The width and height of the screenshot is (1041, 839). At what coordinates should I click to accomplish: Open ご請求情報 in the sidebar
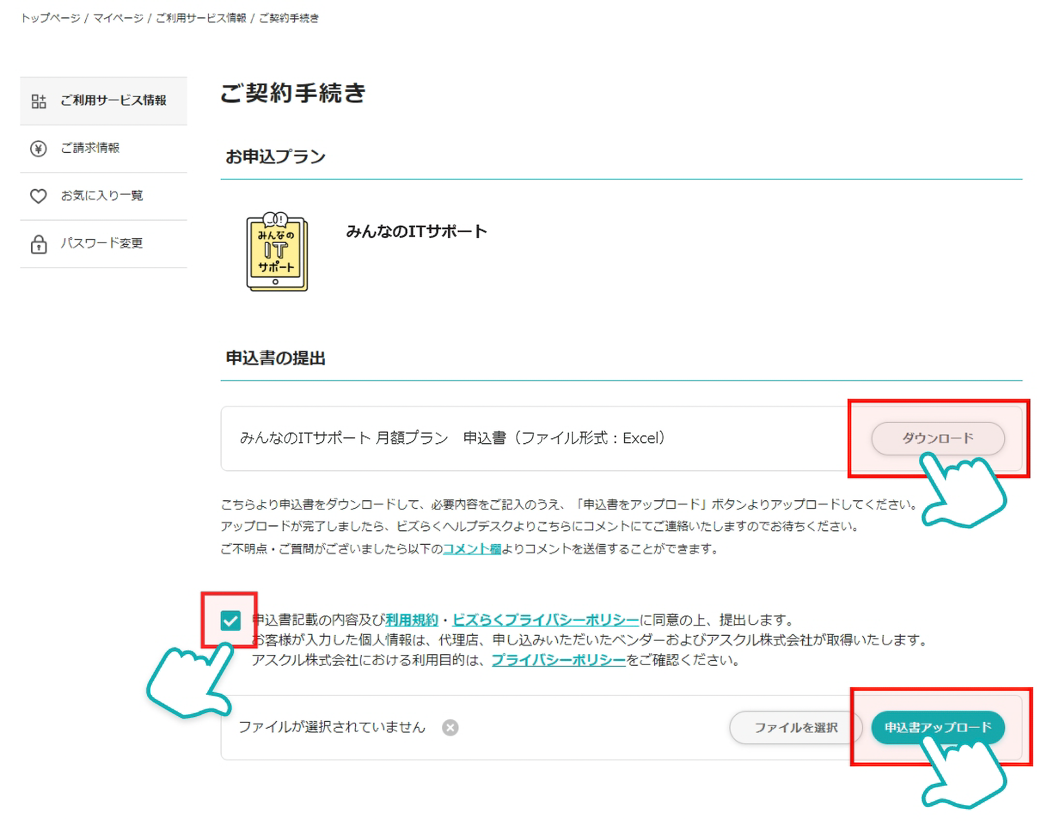[104, 149]
